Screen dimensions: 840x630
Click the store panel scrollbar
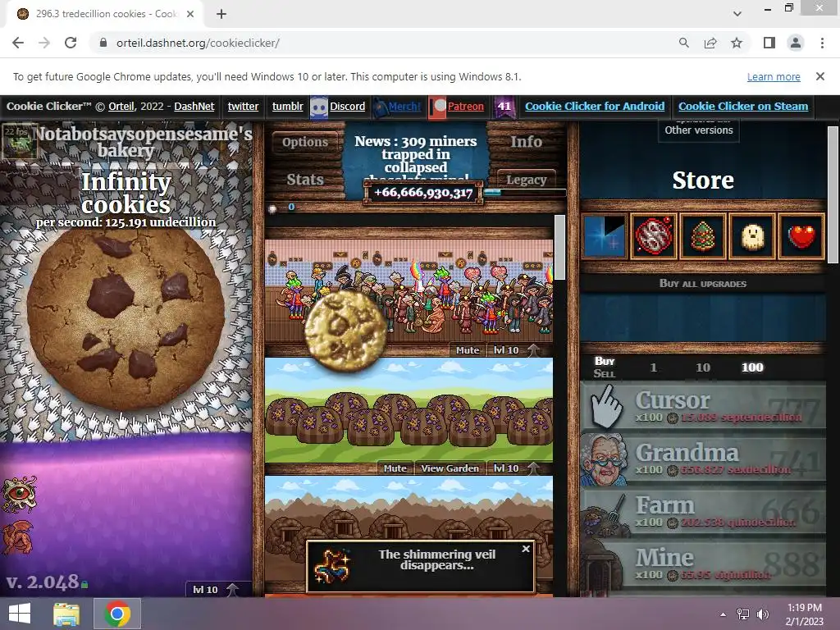click(832, 195)
